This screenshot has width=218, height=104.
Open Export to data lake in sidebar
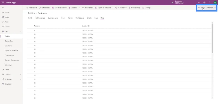tap(11, 50)
